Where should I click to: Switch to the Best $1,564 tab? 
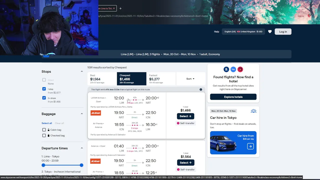(x=102, y=79)
